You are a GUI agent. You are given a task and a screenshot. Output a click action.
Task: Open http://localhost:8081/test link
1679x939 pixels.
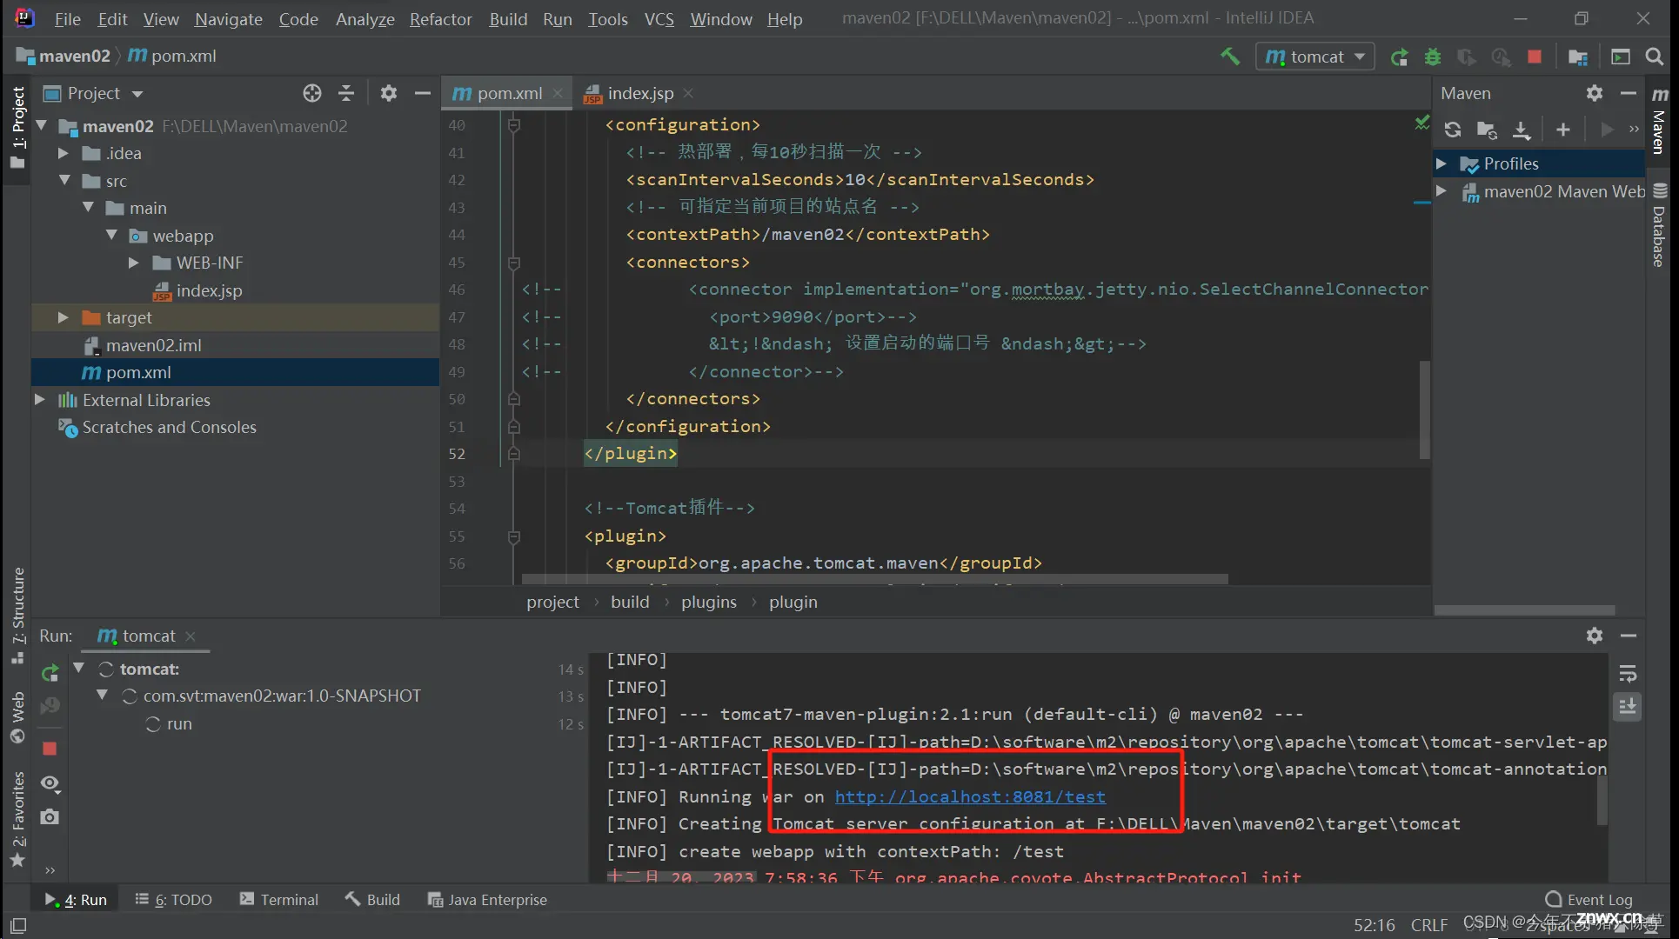[x=968, y=796]
